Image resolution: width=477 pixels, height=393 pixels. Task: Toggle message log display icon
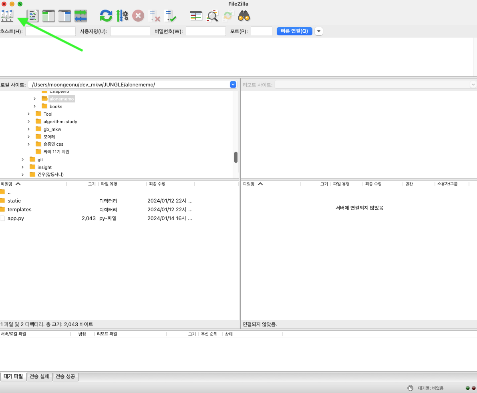click(x=32, y=16)
